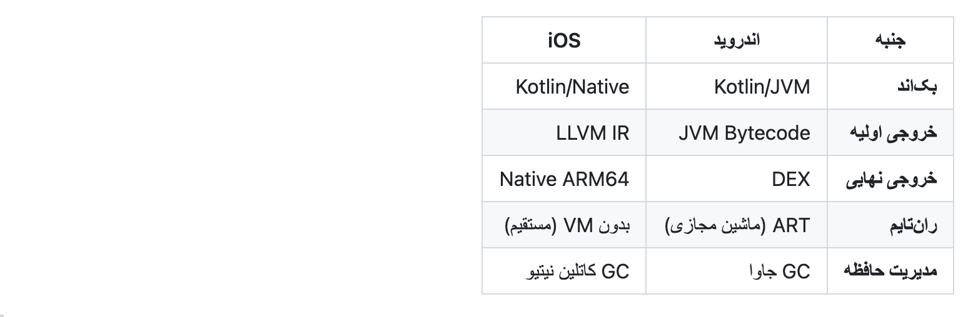Click the بک‌اند row label
The height and width of the screenshot is (317, 968).
click(x=917, y=87)
